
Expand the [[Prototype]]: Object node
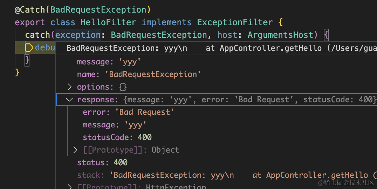click(x=75, y=150)
